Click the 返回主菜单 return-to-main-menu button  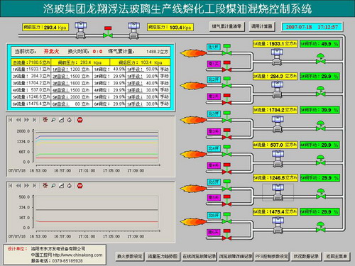tap(337, 256)
